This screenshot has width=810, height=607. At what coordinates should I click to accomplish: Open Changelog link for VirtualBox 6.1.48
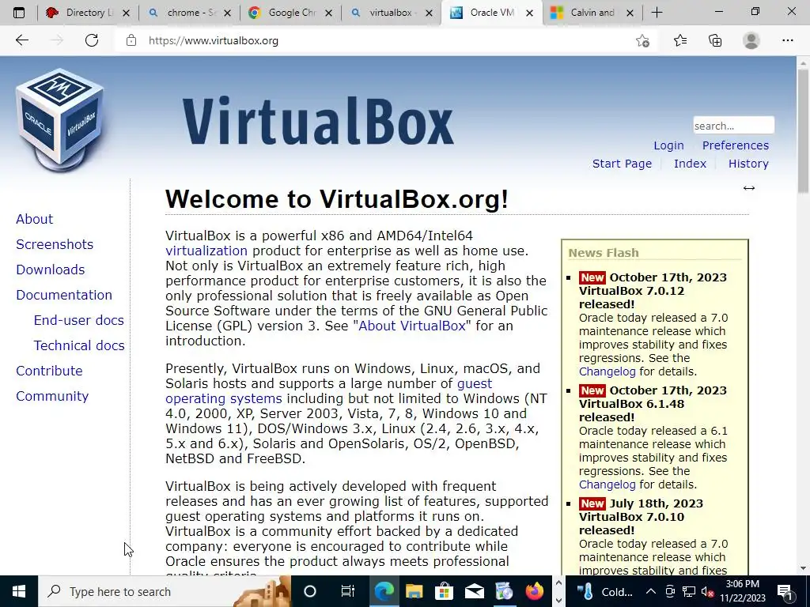pyautogui.click(x=607, y=484)
